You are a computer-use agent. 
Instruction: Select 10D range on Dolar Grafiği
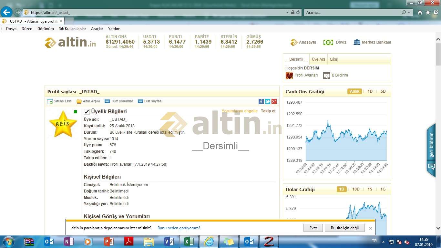coord(356,189)
